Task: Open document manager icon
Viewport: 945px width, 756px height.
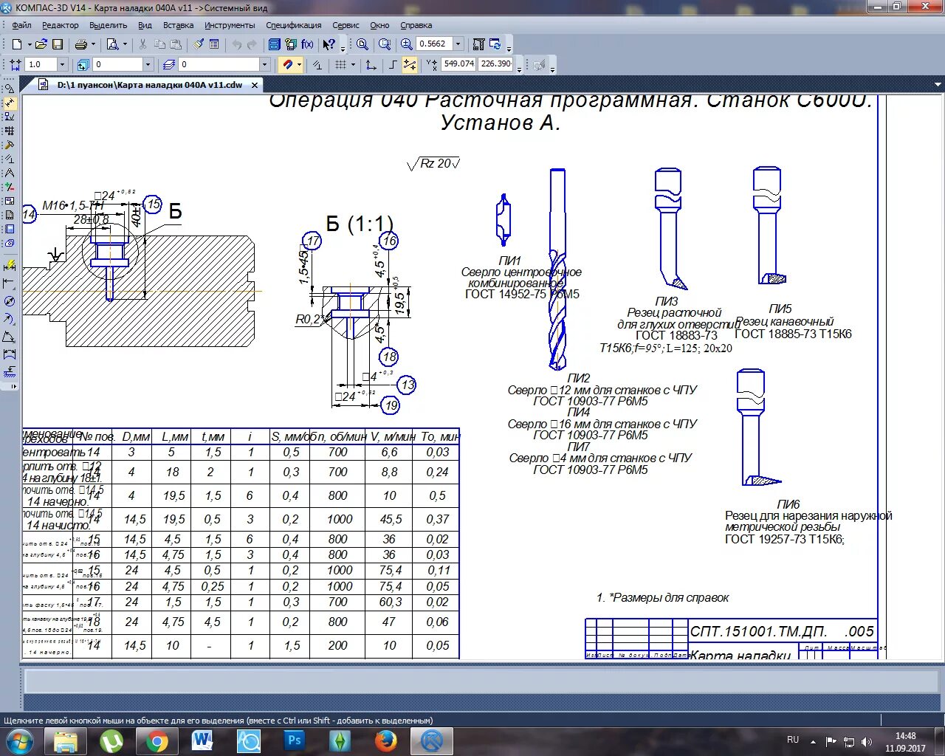Action: (x=275, y=44)
